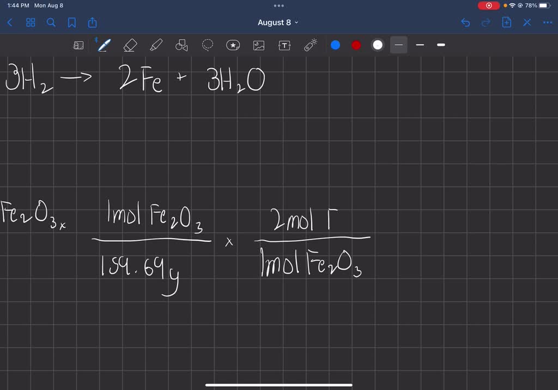Toggle bookmark on this page
558x390 pixels.
pyautogui.click(x=72, y=22)
